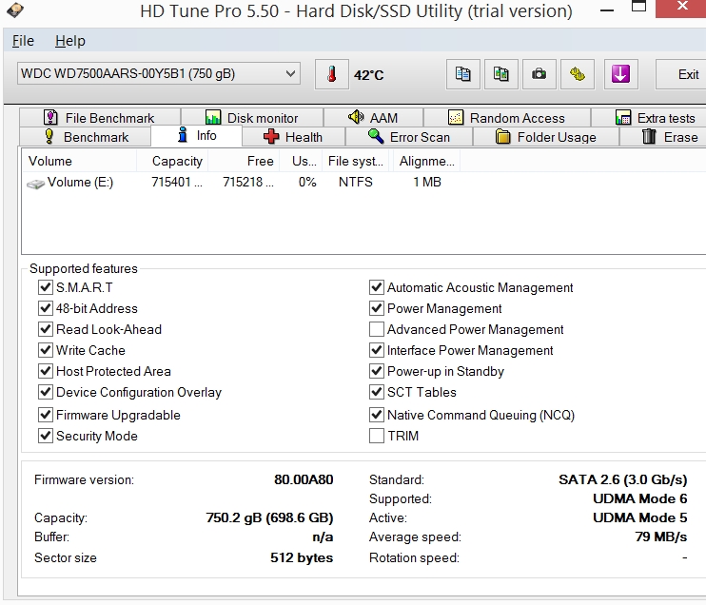The image size is (706, 605).
Task: Toggle the Security Mode checkbox
Action: coord(46,436)
